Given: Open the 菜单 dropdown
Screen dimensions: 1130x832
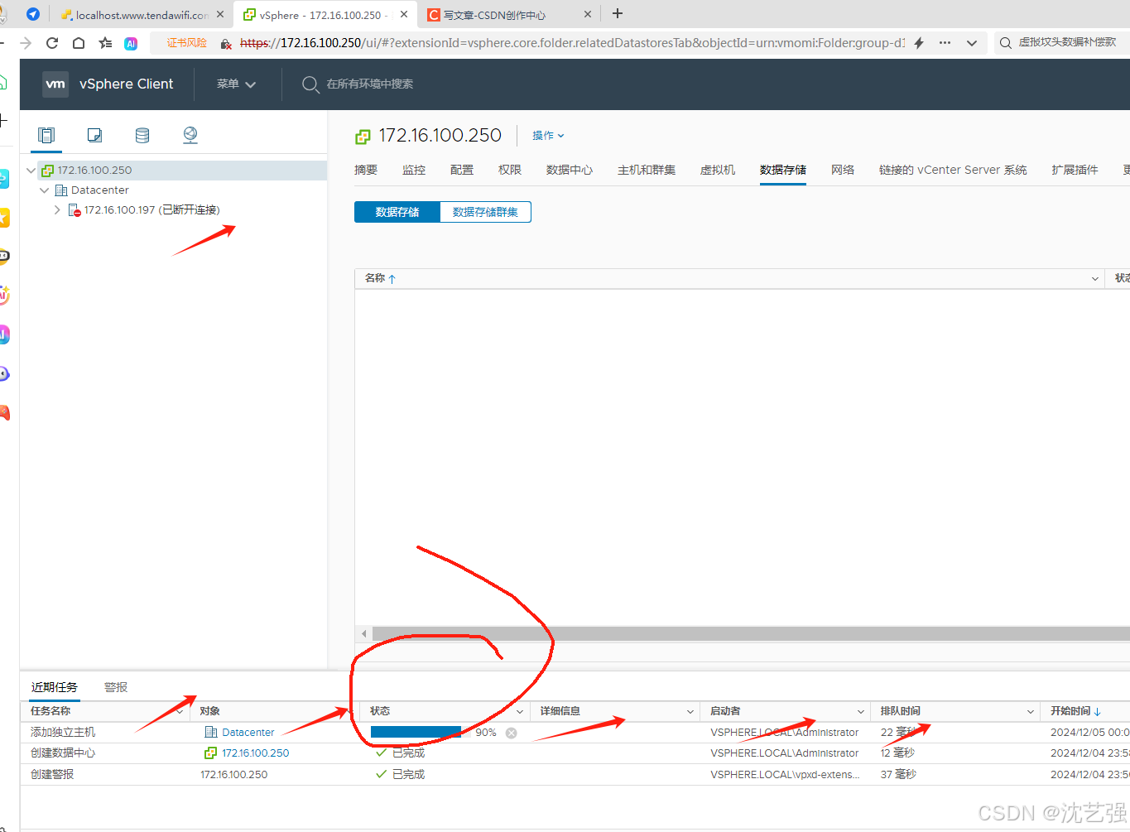Looking at the screenshot, I should click(236, 84).
